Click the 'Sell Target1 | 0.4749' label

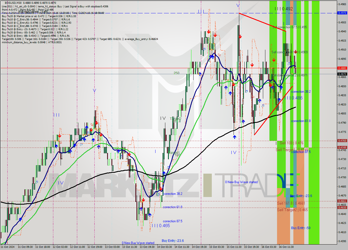pyautogui.click(x=292, y=150)
